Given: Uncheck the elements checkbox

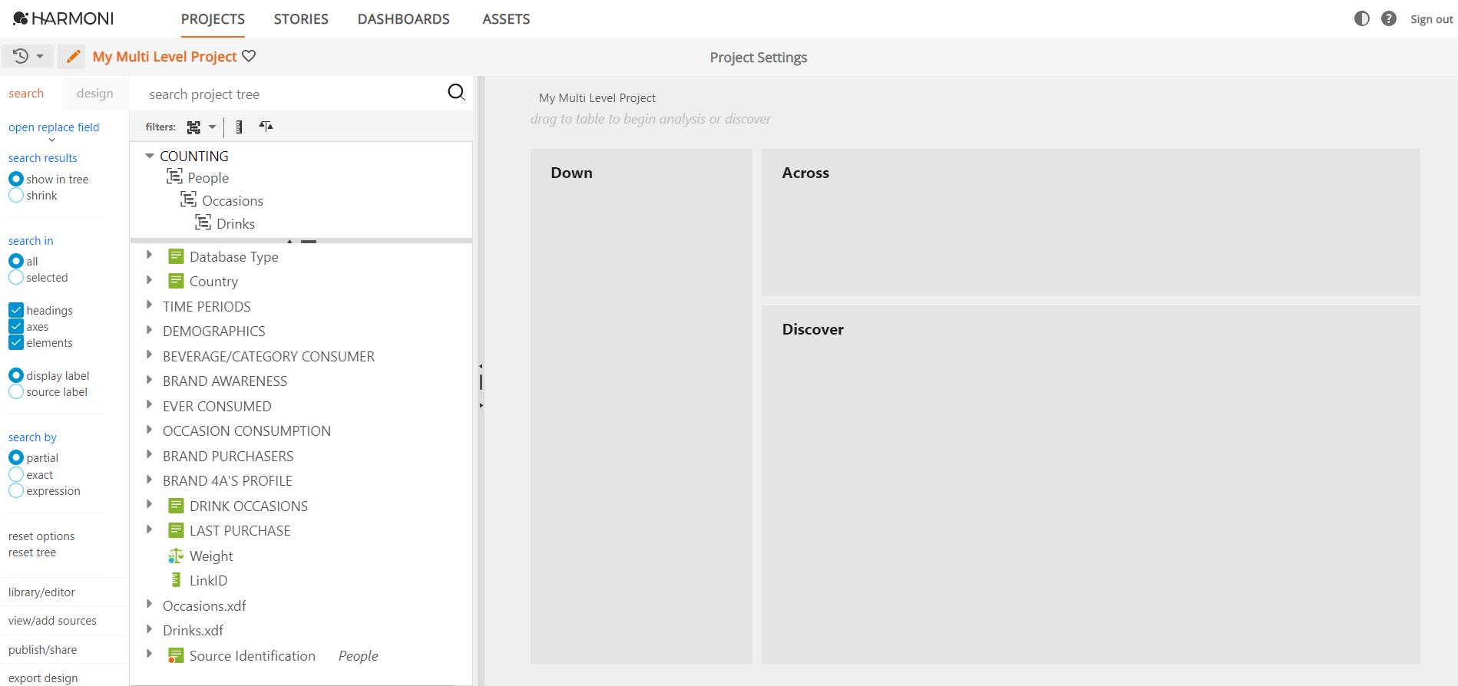Looking at the screenshot, I should tap(16, 342).
